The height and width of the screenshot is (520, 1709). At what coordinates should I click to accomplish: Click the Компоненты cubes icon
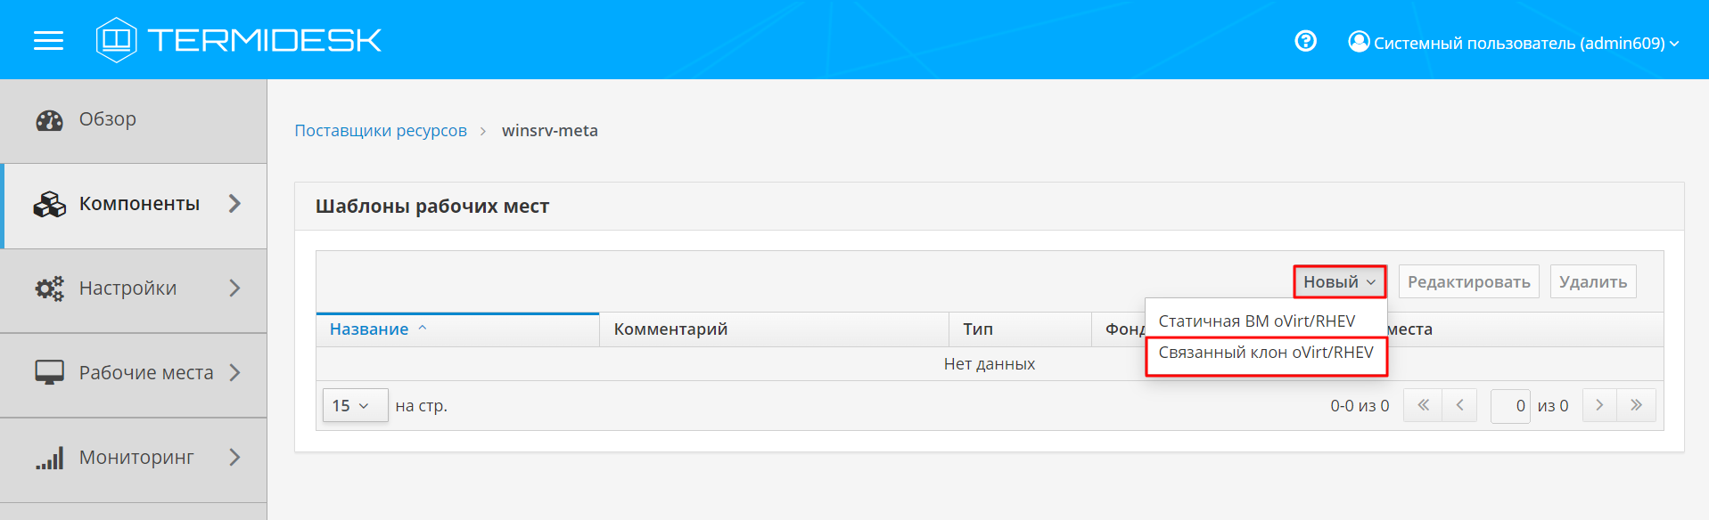pos(50,204)
